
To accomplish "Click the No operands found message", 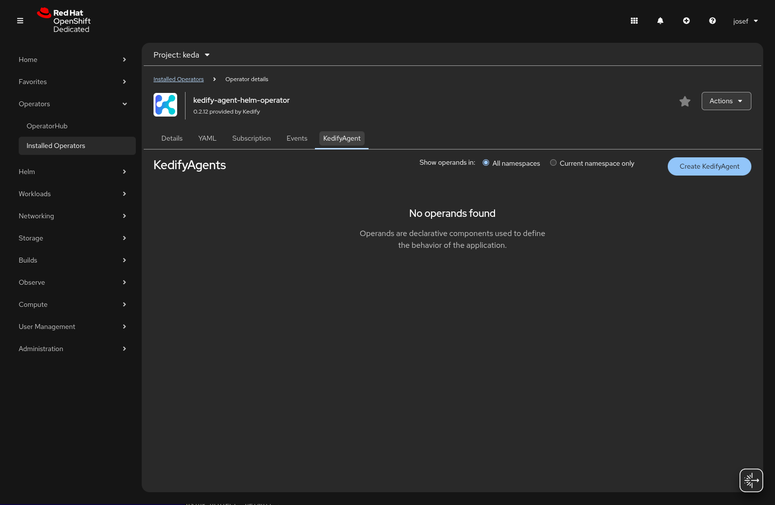I will (452, 213).
